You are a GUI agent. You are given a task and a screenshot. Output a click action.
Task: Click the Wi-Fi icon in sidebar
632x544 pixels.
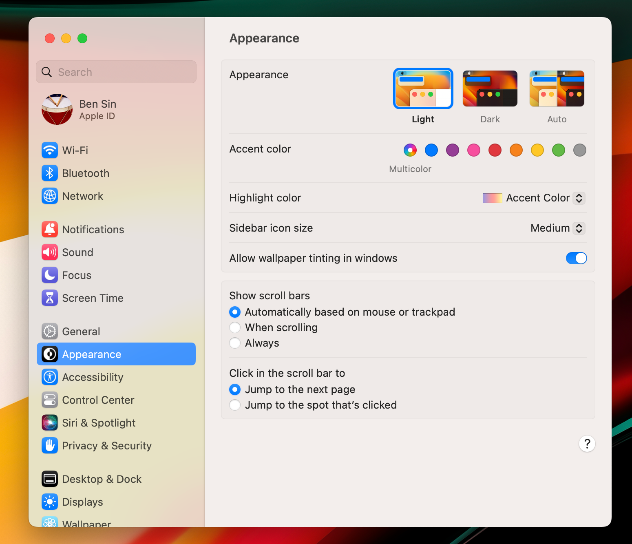(50, 150)
